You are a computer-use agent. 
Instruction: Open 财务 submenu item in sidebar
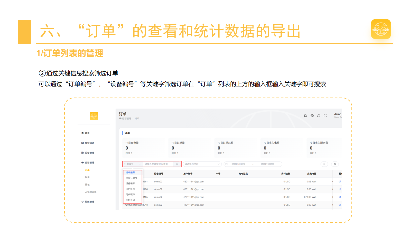pos(87,177)
